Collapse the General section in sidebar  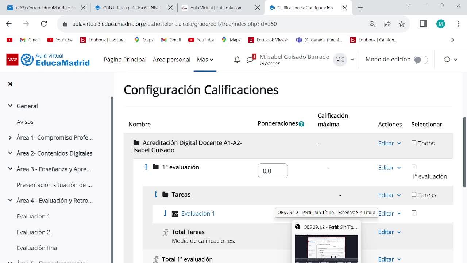coord(10,106)
